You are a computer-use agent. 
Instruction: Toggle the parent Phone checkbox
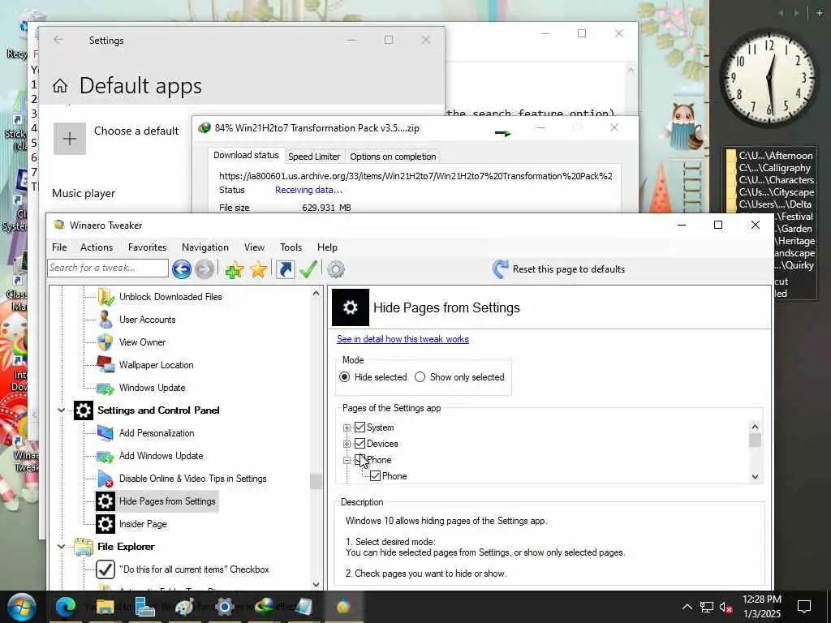pos(360,460)
